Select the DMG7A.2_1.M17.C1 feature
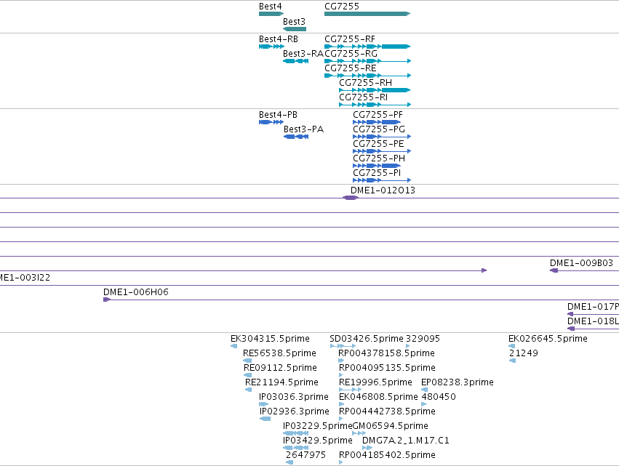Viewport: 619px width, 466px height. pyautogui.click(x=367, y=448)
